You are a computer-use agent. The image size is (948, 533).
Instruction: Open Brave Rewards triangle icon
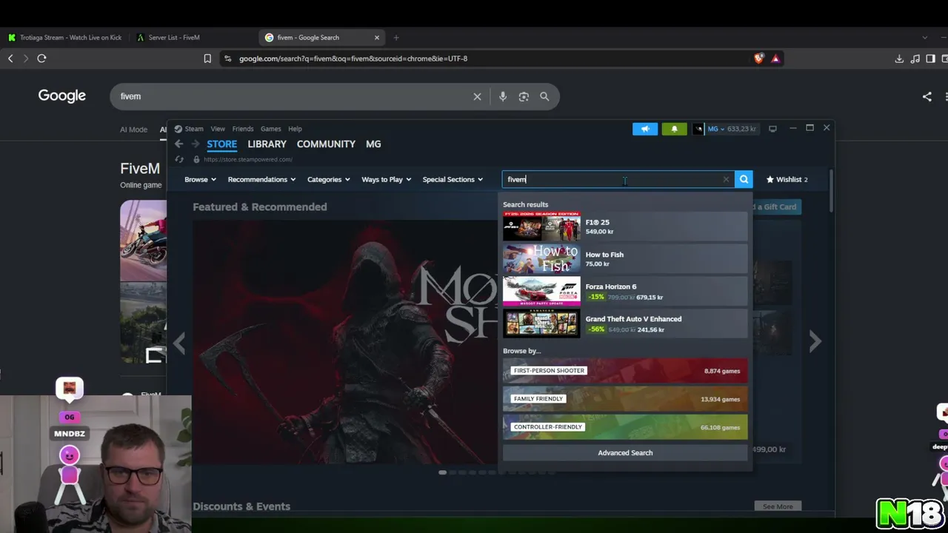click(x=775, y=58)
